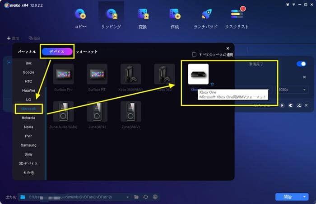Image resolution: width=316 pixels, height=204 pixels.
Task: Select Sony in device brand list
Action: point(28,154)
